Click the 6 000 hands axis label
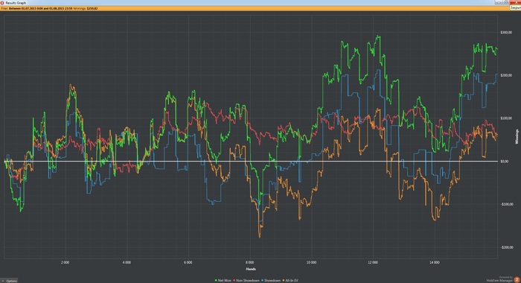 click(188, 262)
